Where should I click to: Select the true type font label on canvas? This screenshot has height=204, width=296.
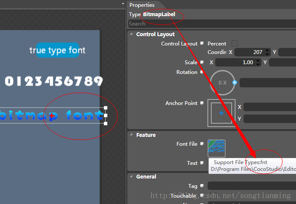pos(57,50)
